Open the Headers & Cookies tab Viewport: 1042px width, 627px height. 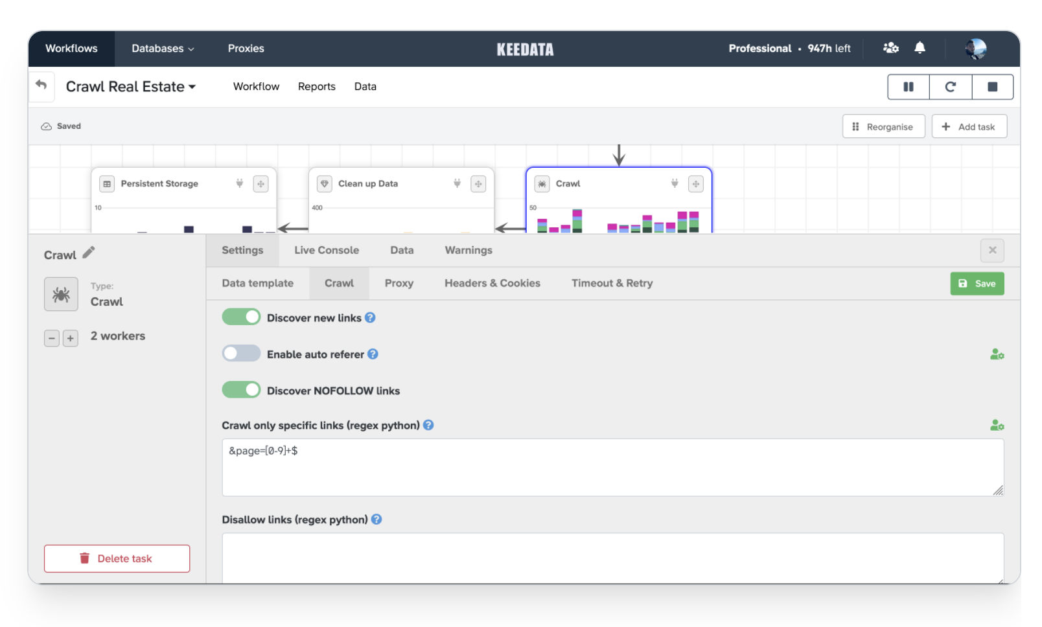[492, 283]
